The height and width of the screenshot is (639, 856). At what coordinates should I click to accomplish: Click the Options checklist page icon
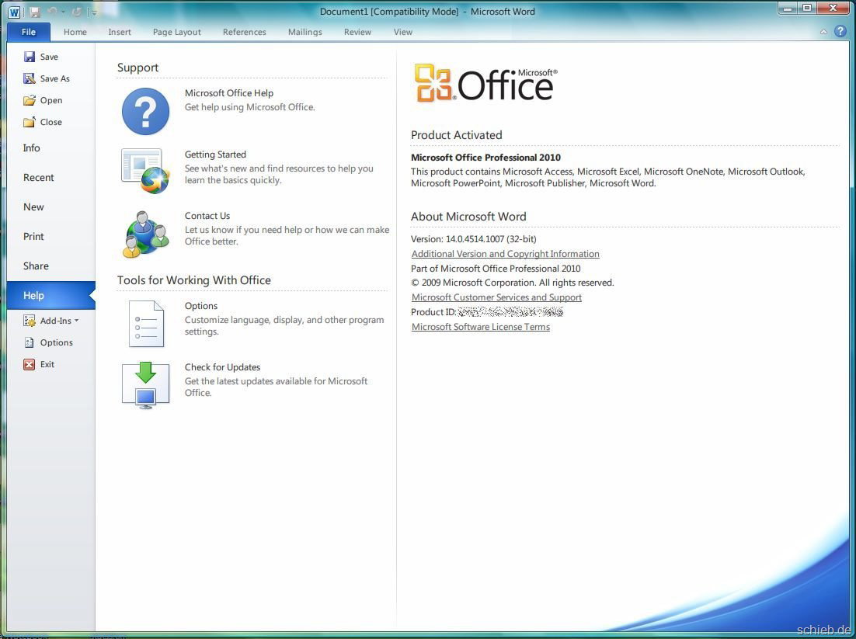tap(145, 323)
